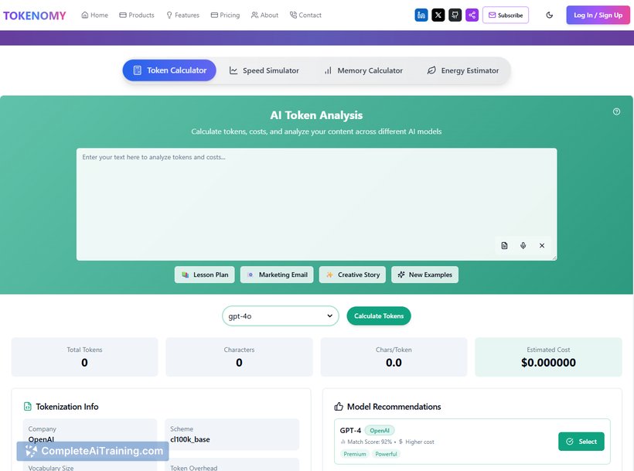Clear the text area using the X icon
Viewport: 634px width, 471px height.
coord(542,244)
